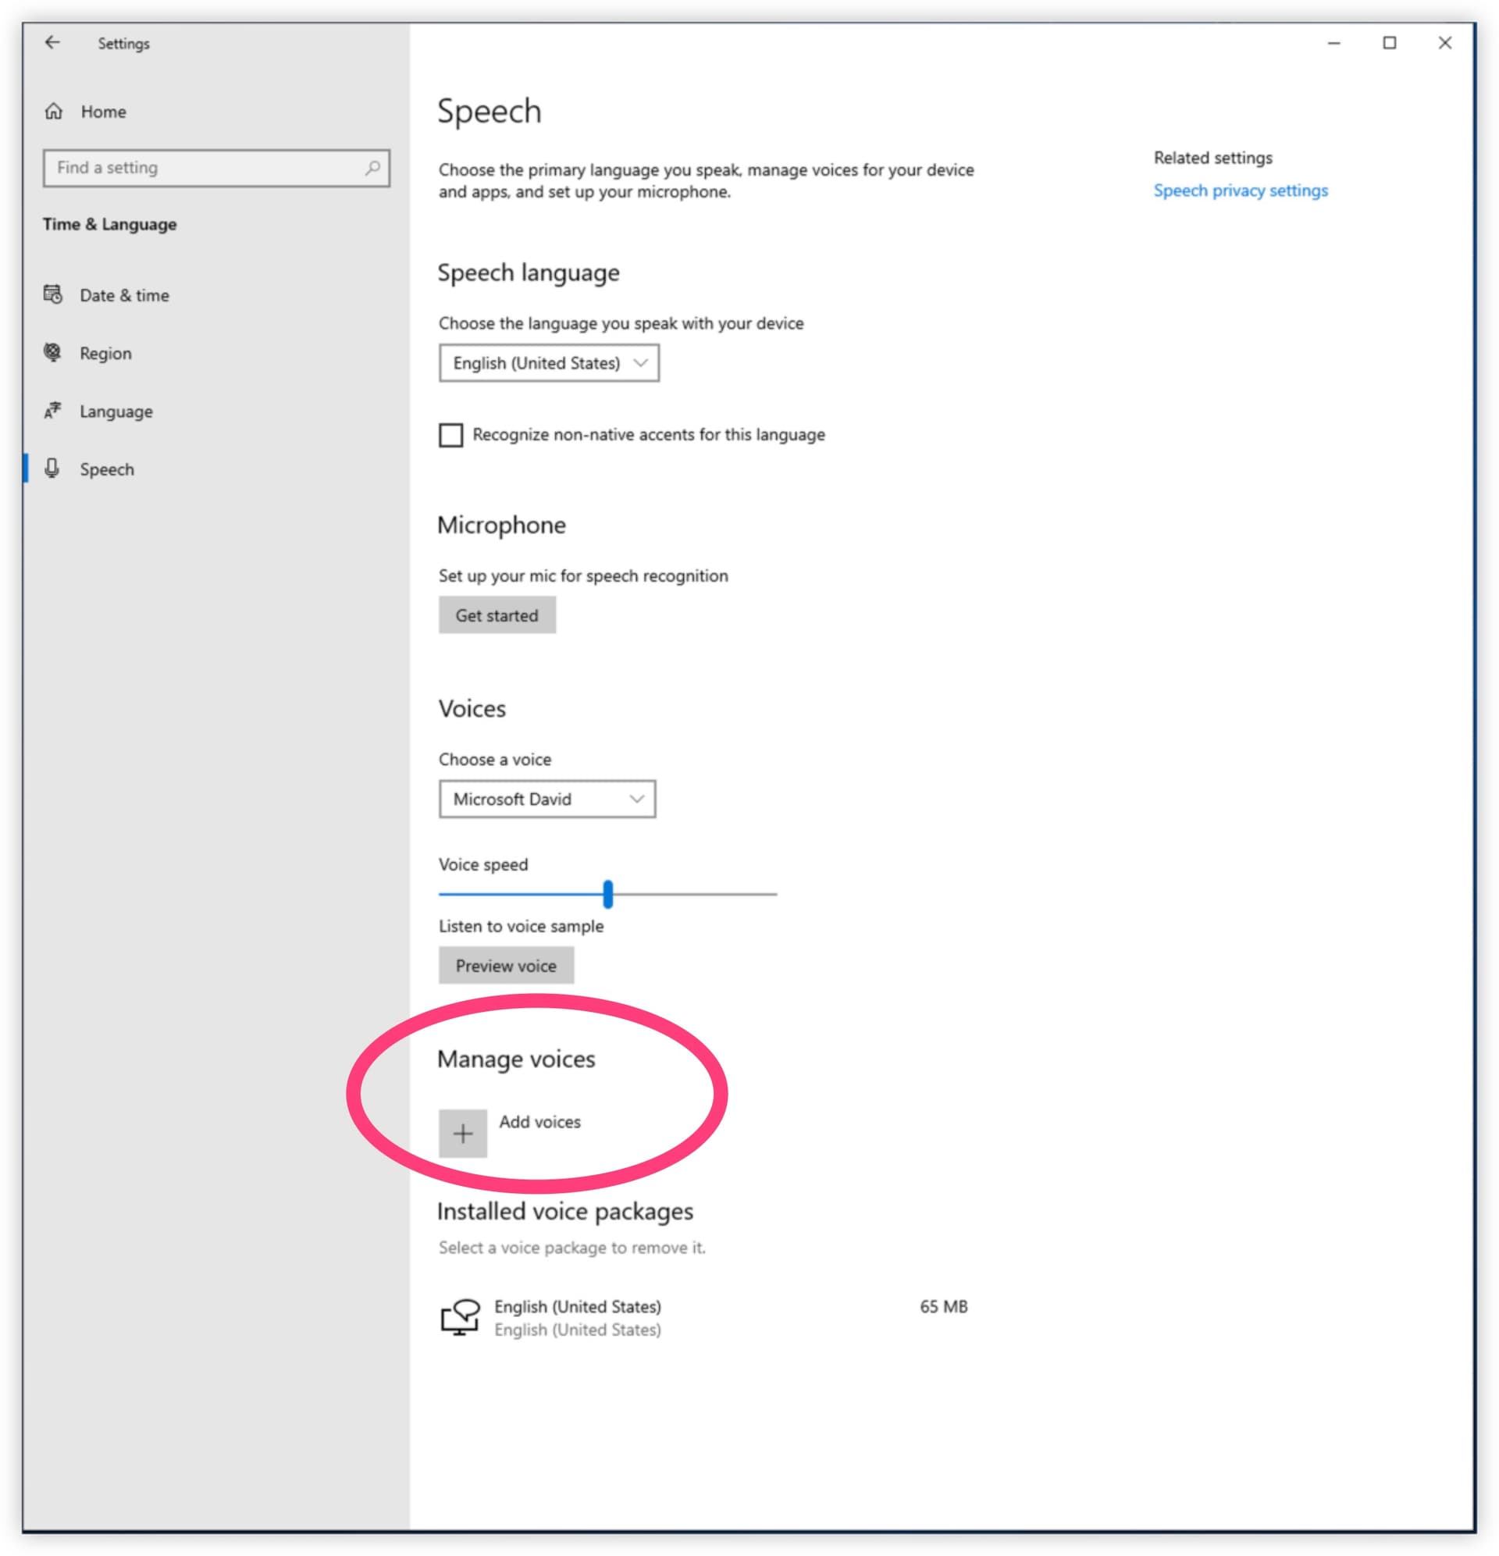Click the back arrow in Settings
The height and width of the screenshot is (1556, 1499).
coord(52,43)
